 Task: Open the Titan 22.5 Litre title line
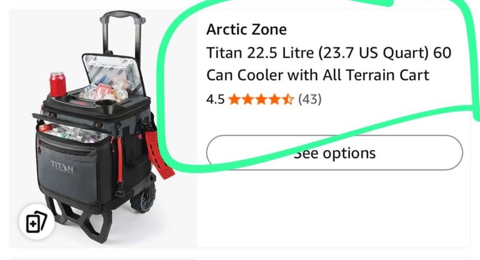[329, 52]
